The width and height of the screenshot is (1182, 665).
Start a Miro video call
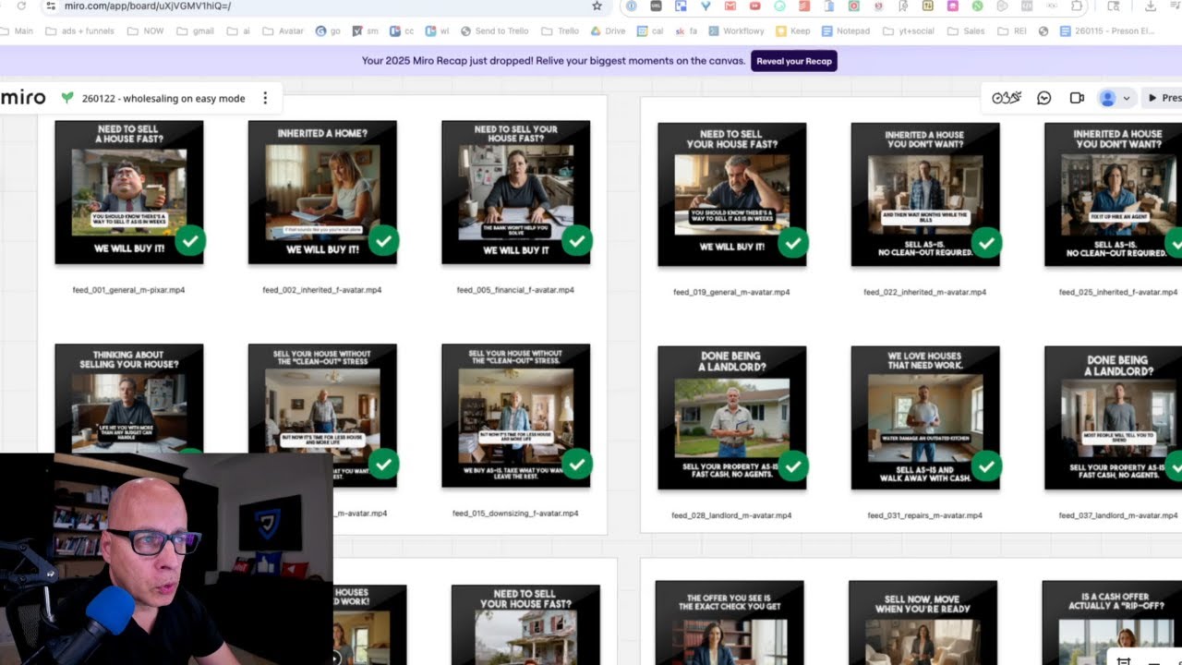1077,98
